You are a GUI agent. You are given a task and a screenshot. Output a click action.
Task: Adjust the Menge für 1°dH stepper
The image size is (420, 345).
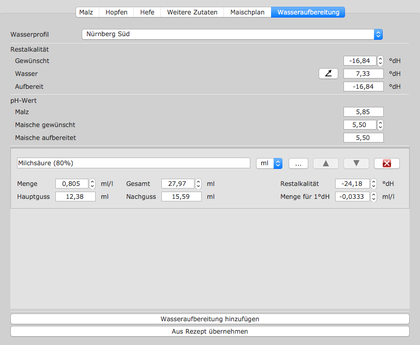373,197
